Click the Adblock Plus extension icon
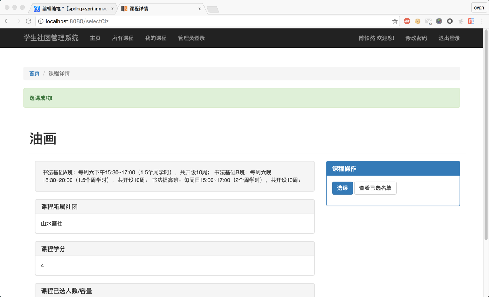 (x=407, y=21)
